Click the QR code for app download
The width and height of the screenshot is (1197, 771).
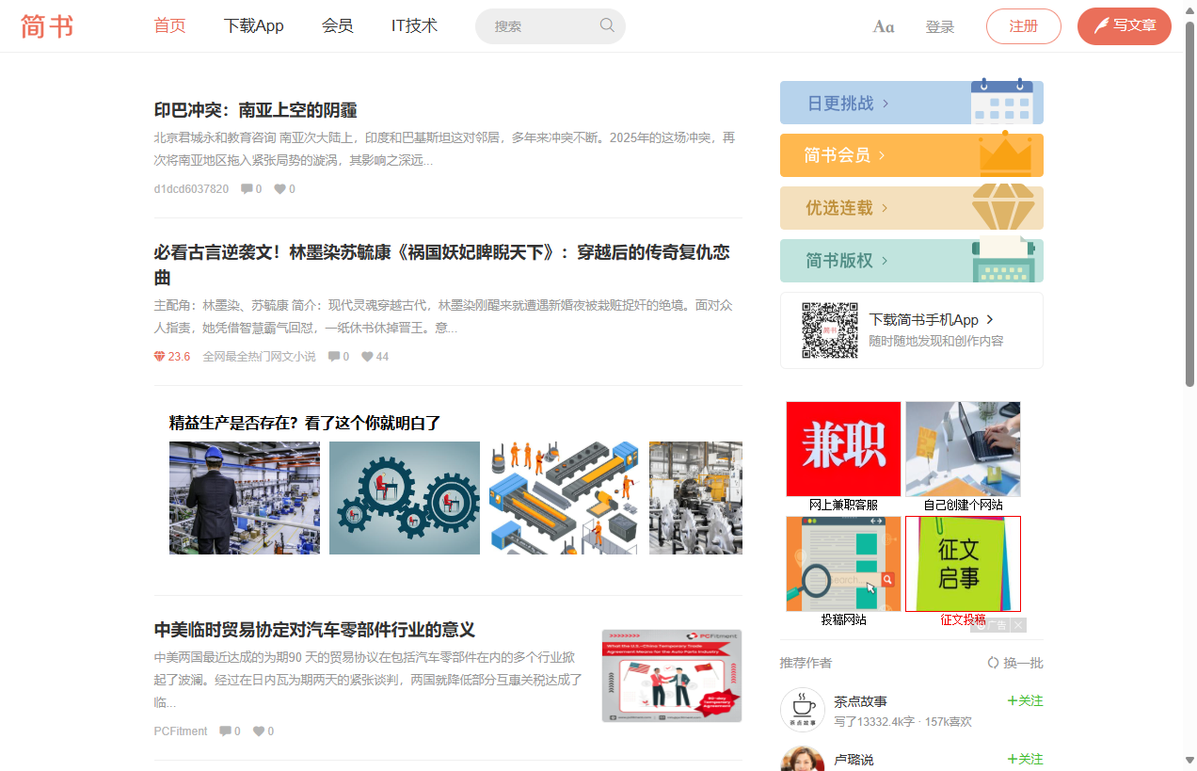[x=829, y=330]
